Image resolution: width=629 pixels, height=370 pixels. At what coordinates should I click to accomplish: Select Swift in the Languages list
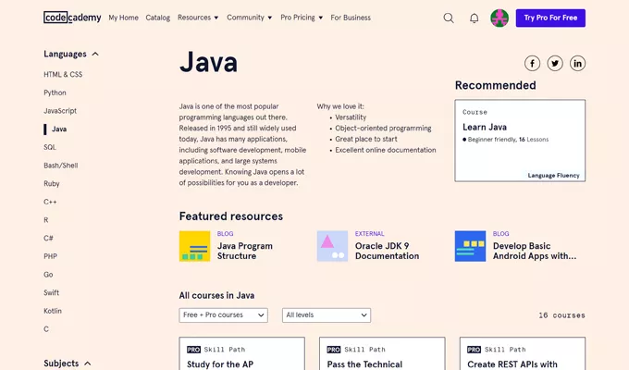pos(52,292)
